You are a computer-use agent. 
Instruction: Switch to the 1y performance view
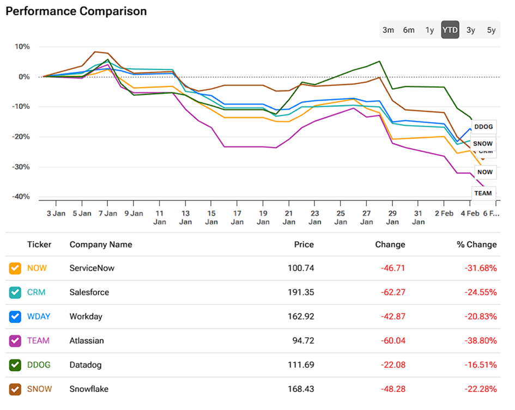429,30
